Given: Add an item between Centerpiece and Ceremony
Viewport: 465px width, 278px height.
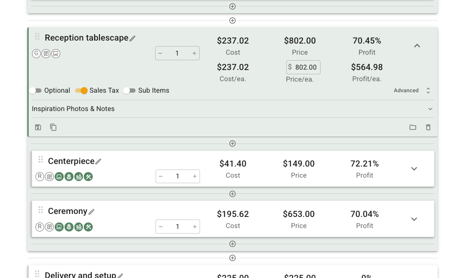Looking at the screenshot, I should [232, 194].
